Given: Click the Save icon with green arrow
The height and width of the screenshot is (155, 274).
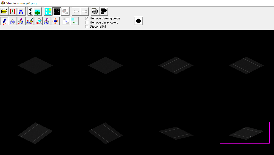Looking at the screenshot, I should 12,11.
